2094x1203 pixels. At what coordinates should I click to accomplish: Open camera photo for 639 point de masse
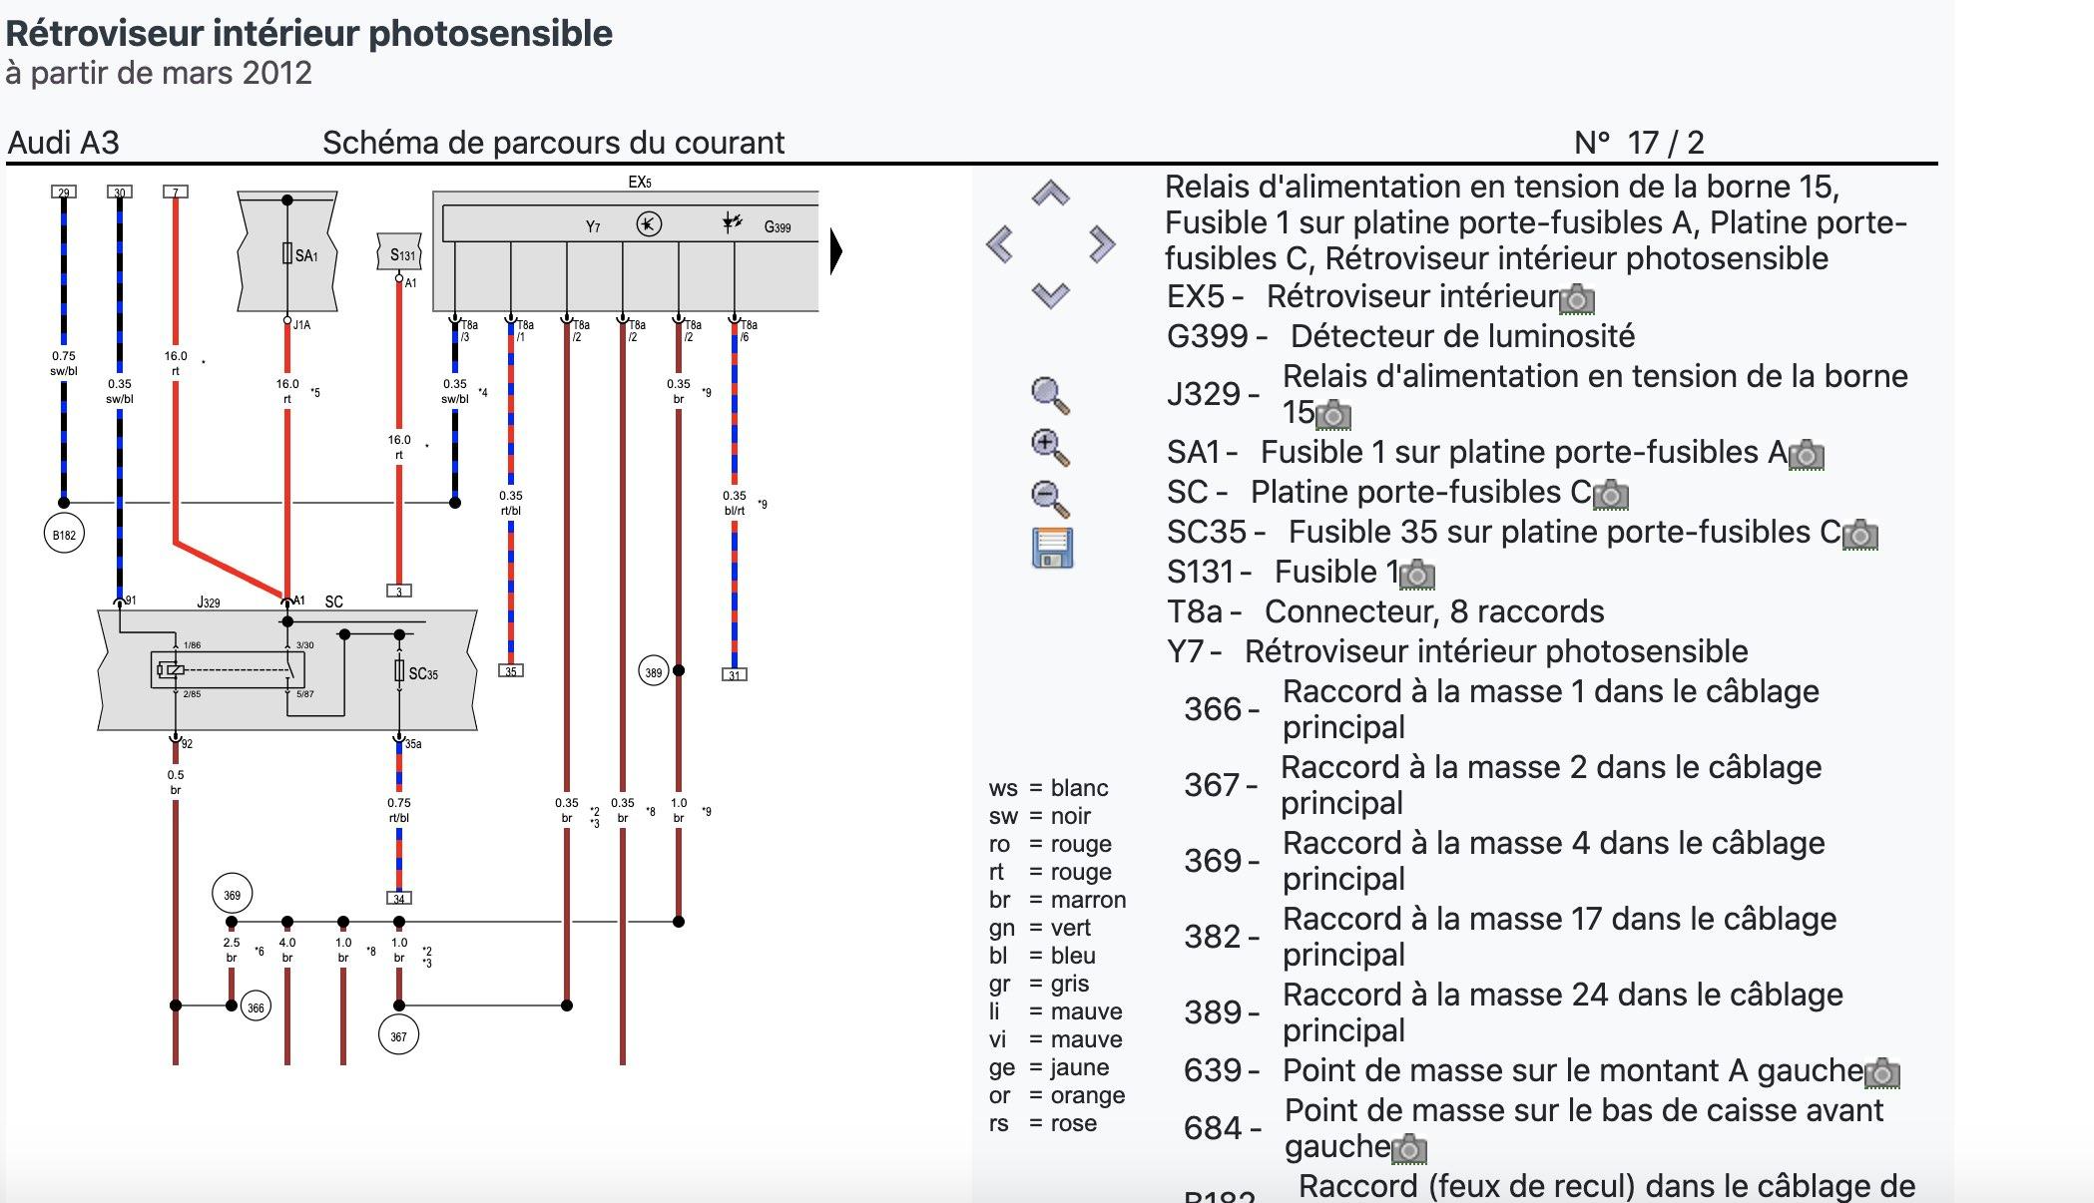pos(1882,1073)
